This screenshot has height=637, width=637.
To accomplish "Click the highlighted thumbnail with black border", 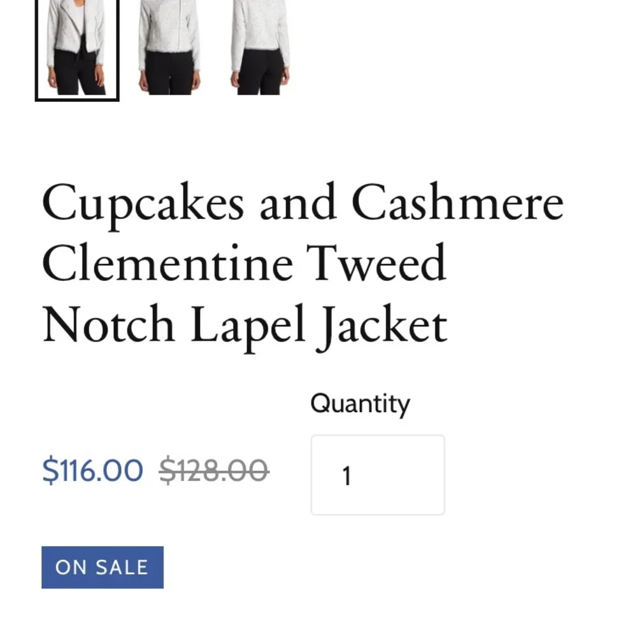I will (76, 51).
